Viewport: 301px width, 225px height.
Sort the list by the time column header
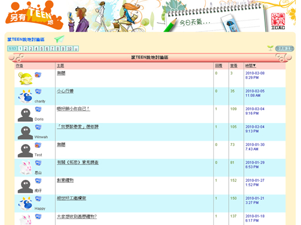pyautogui.click(x=250, y=66)
